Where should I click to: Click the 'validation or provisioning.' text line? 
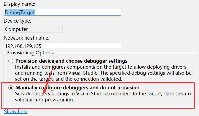click(x=45, y=100)
